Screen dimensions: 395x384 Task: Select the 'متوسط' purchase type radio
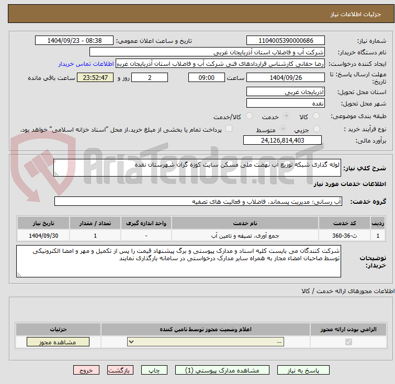[x=283, y=129]
